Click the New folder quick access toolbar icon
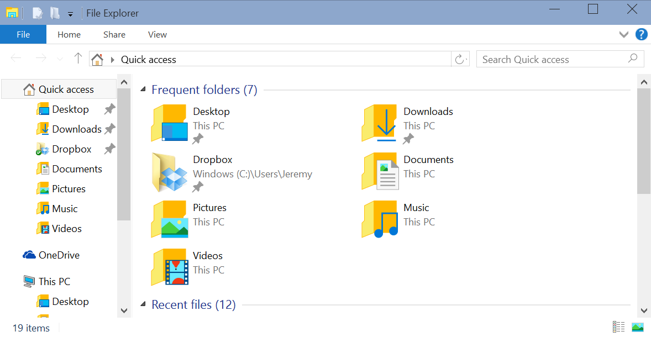Screen dimensions: 651x337 55,13
